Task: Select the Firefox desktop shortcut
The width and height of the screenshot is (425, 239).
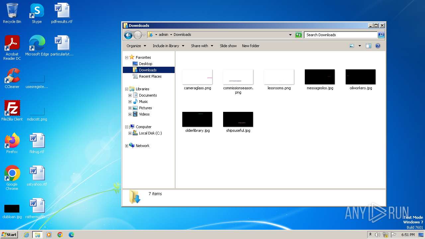Action: point(12,143)
